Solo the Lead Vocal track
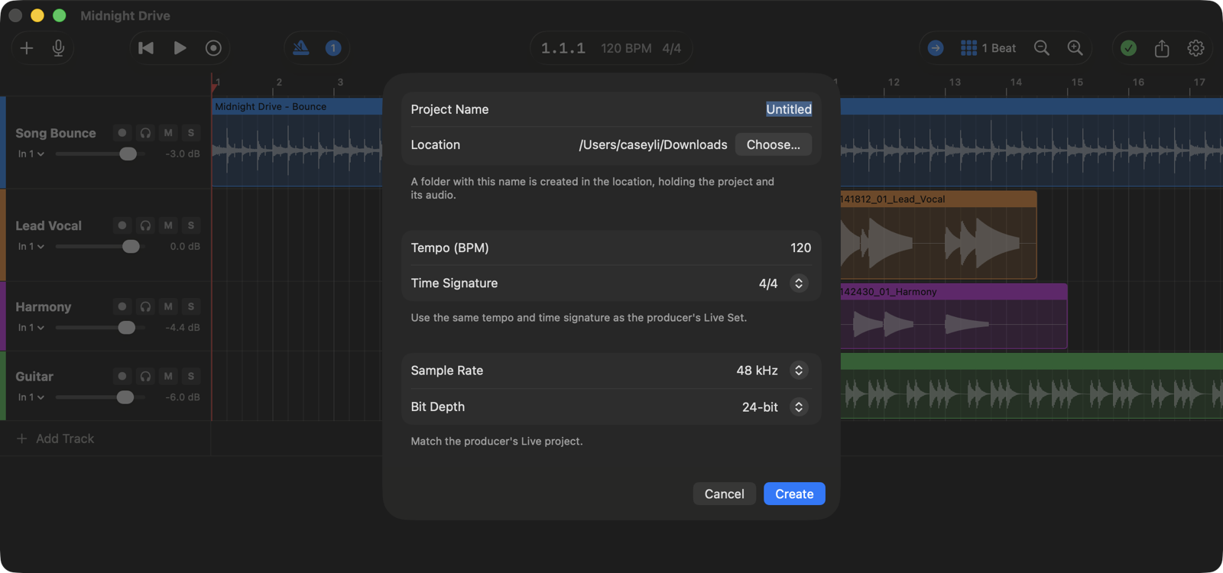Image resolution: width=1223 pixels, height=573 pixels. tap(191, 225)
